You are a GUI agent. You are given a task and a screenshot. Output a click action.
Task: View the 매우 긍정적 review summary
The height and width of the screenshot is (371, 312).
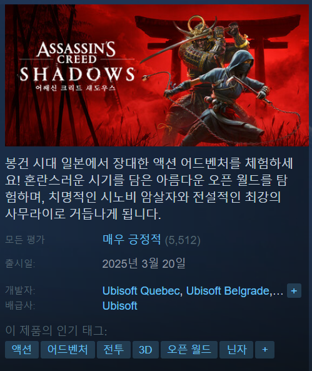click(132, 240)
